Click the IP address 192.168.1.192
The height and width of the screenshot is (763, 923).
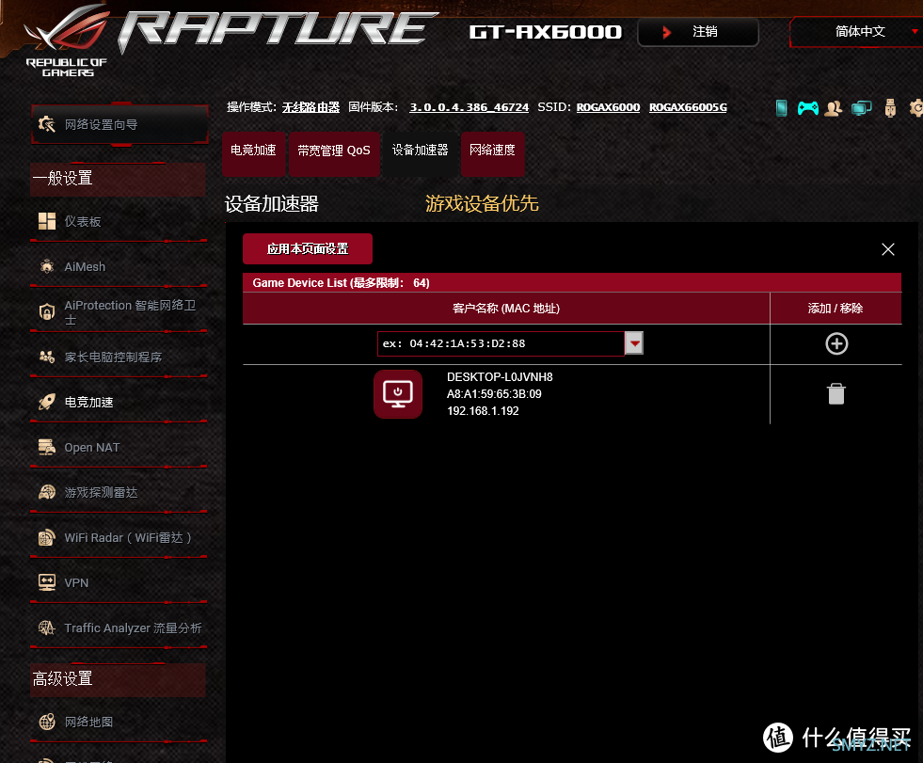click(x=483, y=411)
